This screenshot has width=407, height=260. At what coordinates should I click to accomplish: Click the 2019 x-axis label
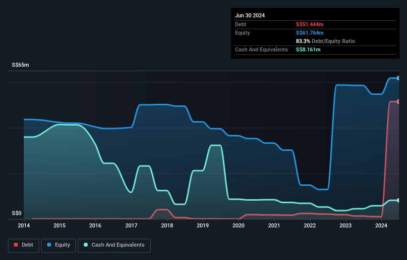[x=203, y=225]
